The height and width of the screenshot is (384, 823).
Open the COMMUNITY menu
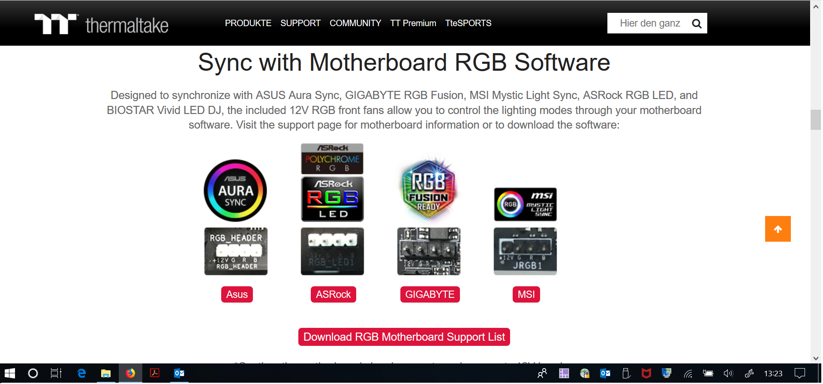[355, 23]
